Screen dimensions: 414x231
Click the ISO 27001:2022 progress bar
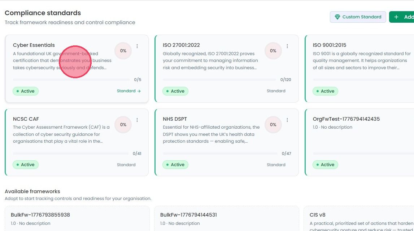[219, 79]
